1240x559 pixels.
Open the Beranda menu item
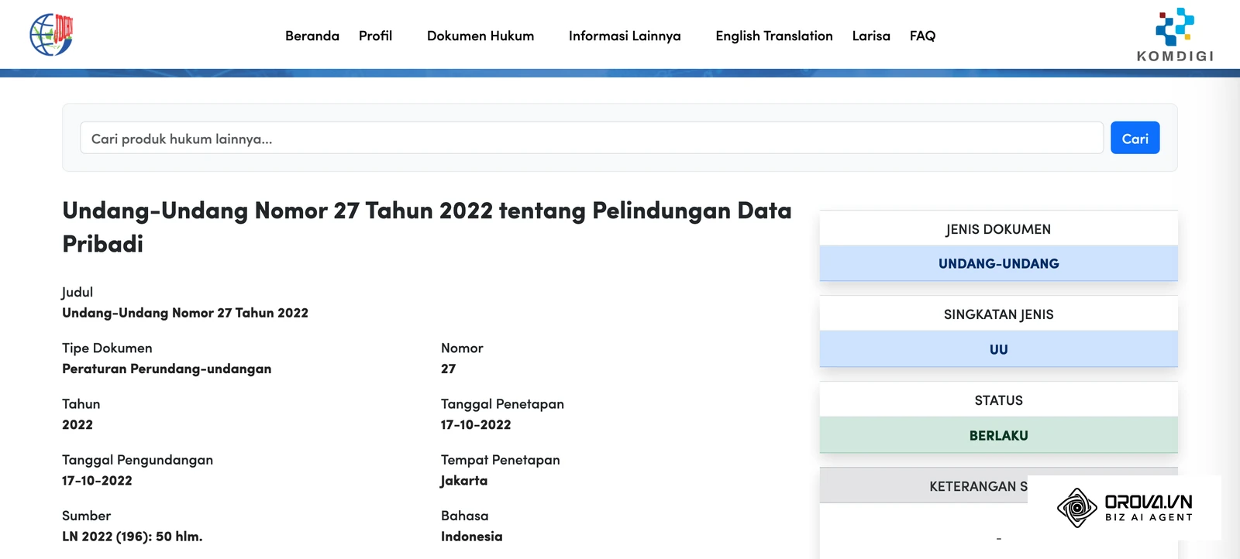312,36
